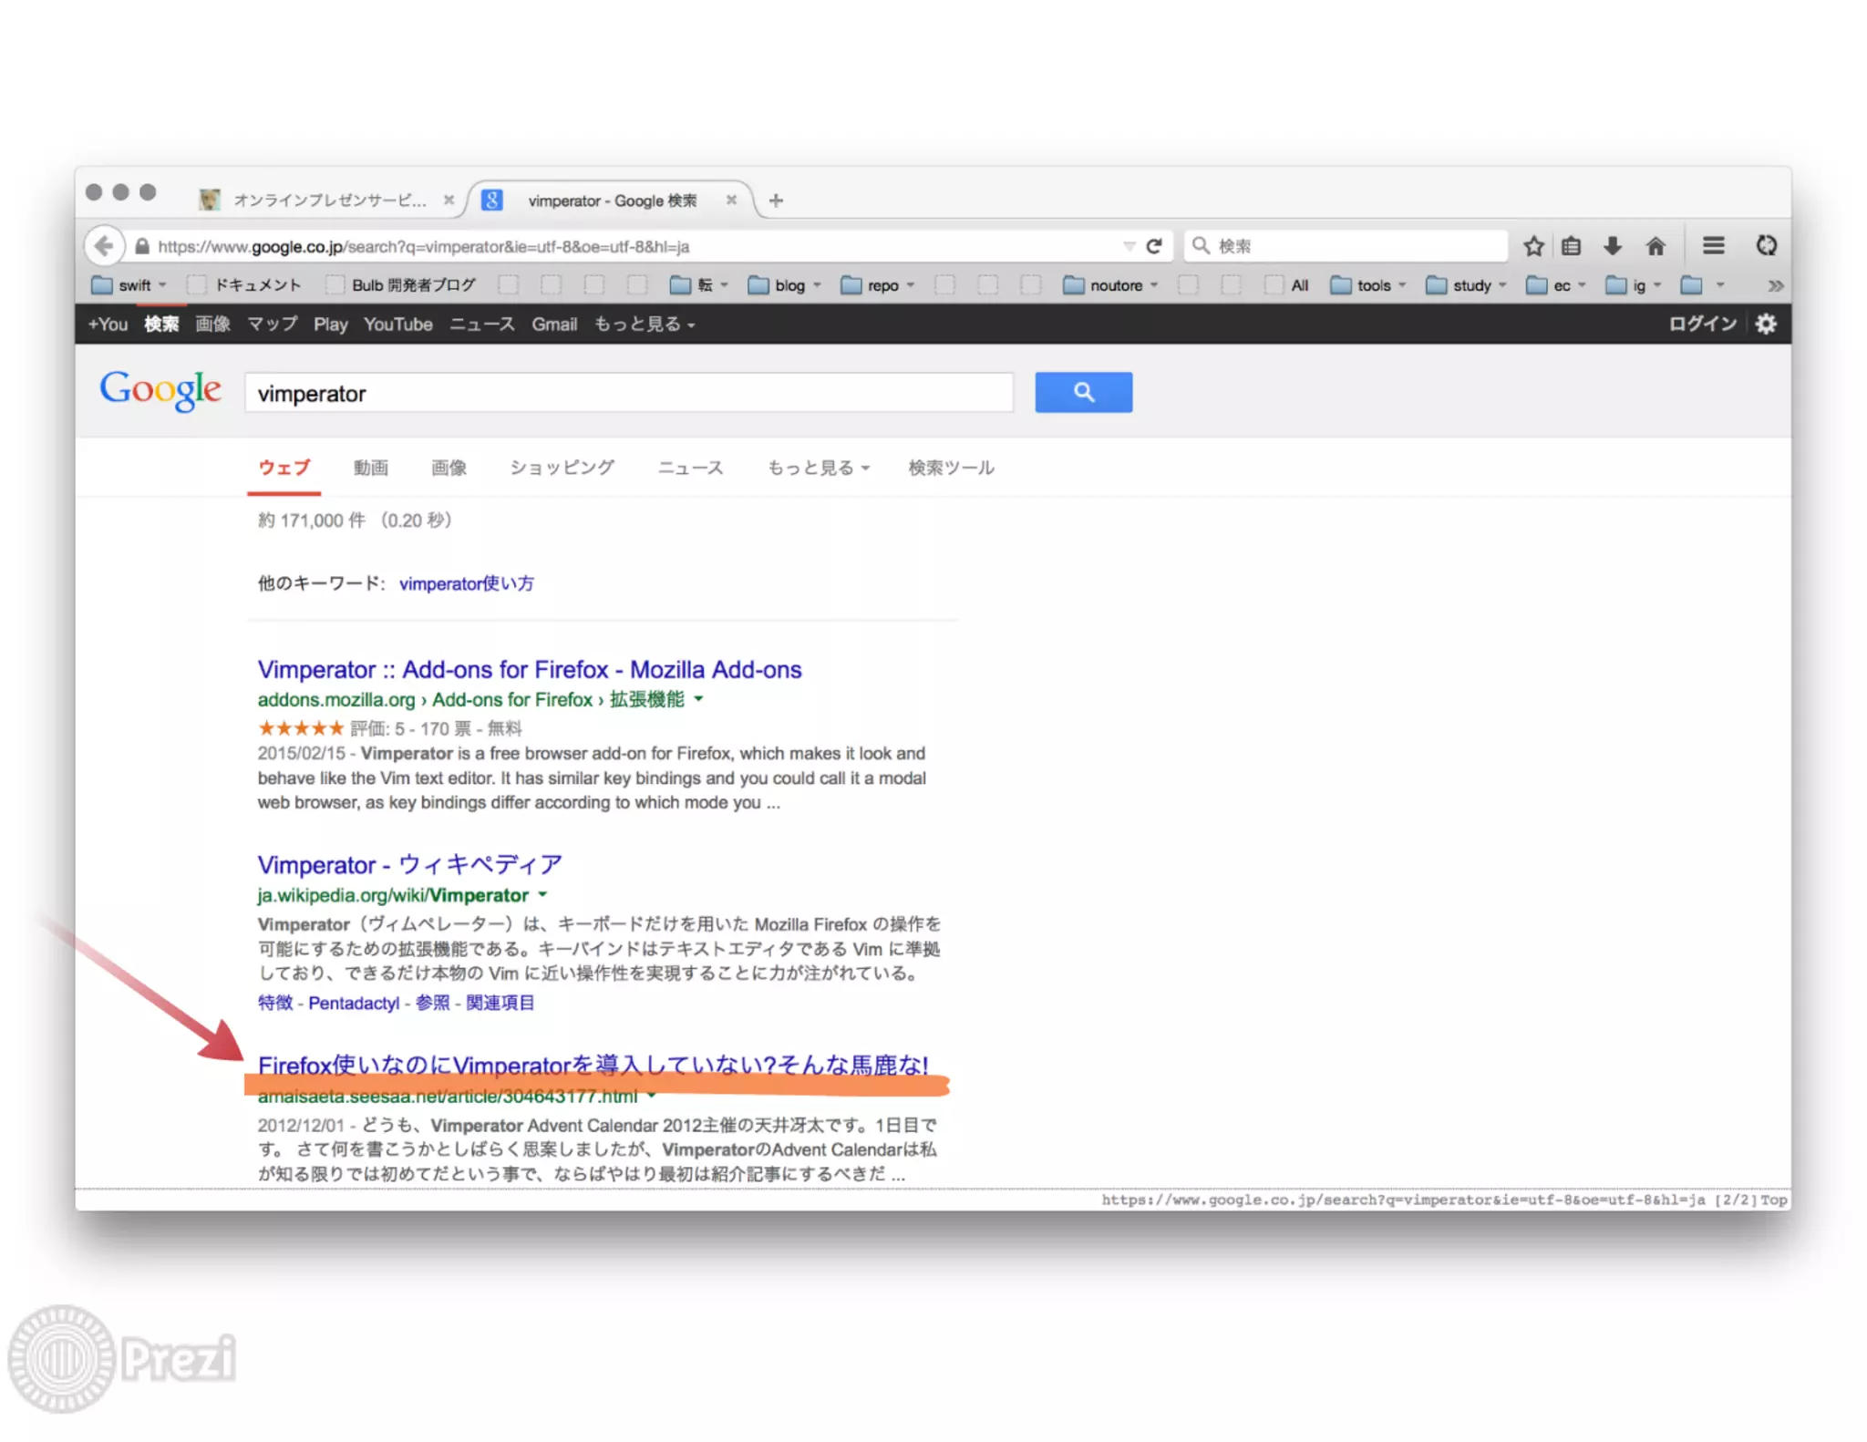Open the Vimperator Mozilla Add-ons result link
The image size is (1867, 1442).
(x=529, y=670)
